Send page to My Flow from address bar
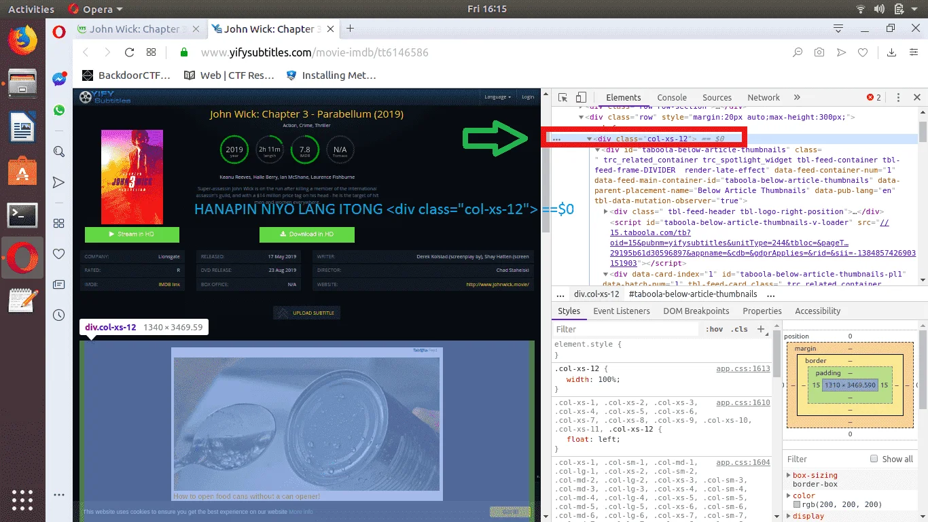 click(x=841, y=52)
